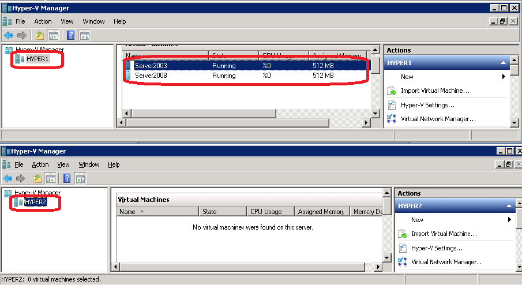The height and width of the screenshot is (285, 522).
Task: Click the Up One Level icon in HYPER1 window
Action: tap(39, 36)
